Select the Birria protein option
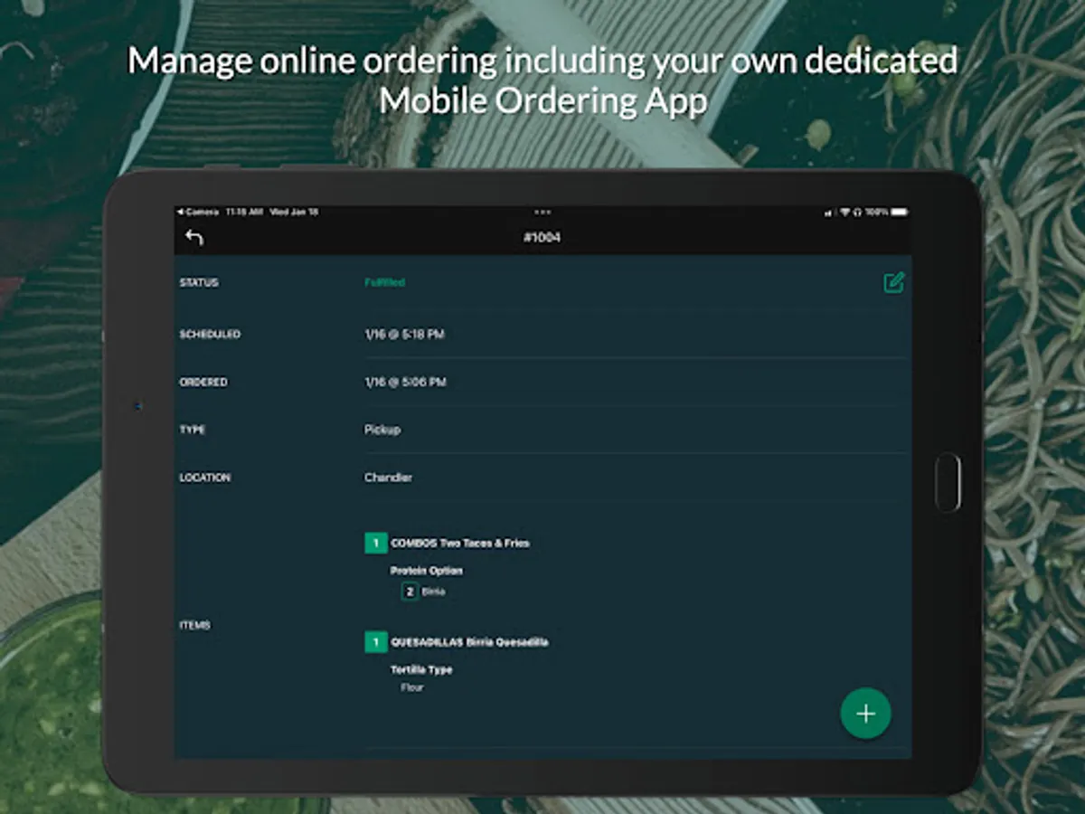 click(433, 592)
